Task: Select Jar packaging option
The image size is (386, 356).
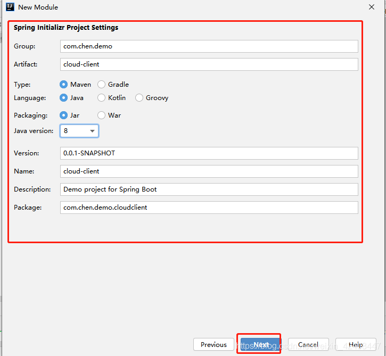Action: pyautogui.click(x=63, y=115)
